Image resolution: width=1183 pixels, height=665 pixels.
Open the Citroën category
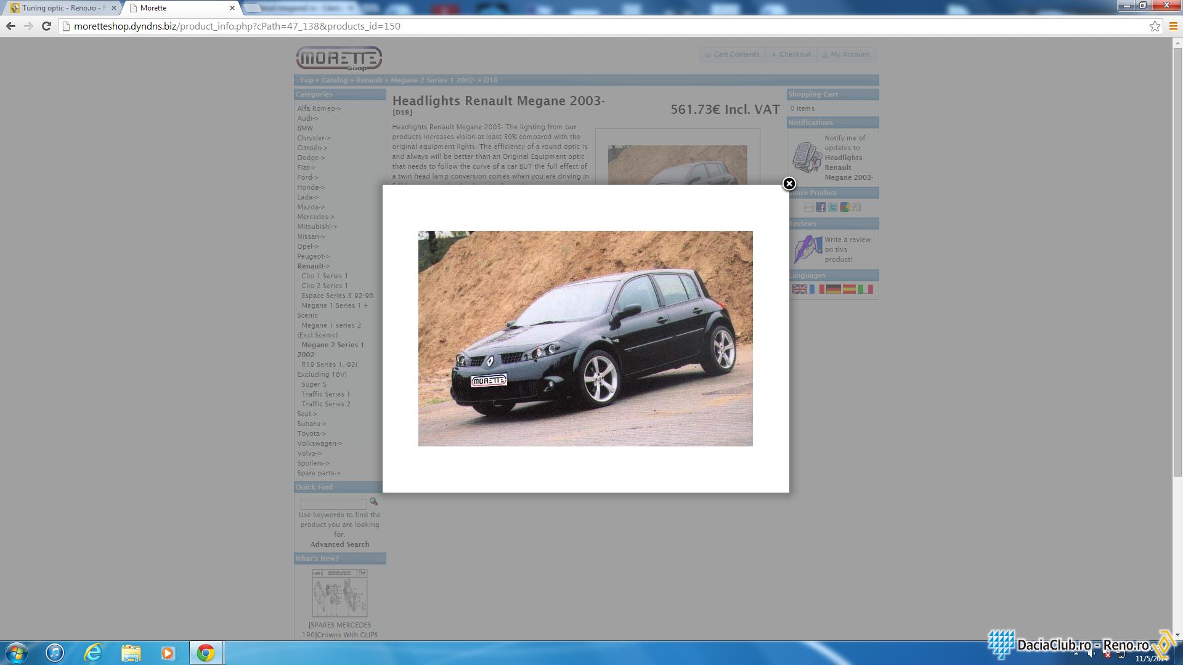312,148
